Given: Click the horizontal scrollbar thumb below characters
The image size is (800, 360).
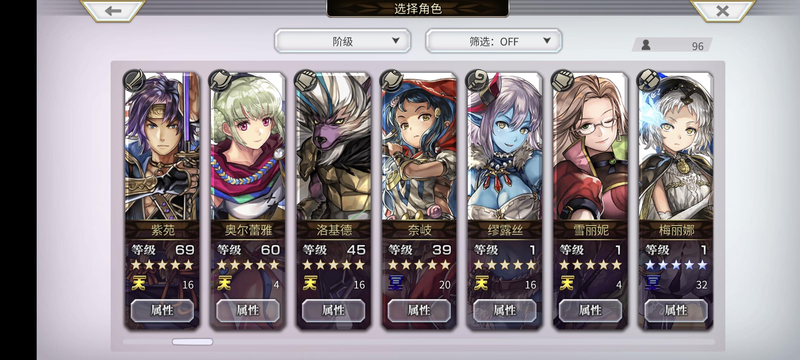Looking at the screenshot, I should coord(192,342).
